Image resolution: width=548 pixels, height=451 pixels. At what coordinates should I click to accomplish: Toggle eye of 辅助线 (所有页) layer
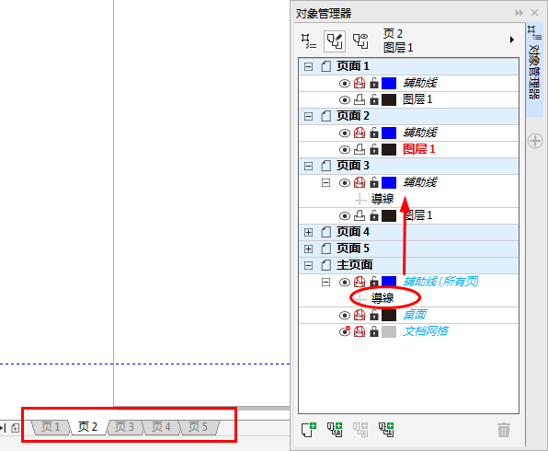[345, 282]
